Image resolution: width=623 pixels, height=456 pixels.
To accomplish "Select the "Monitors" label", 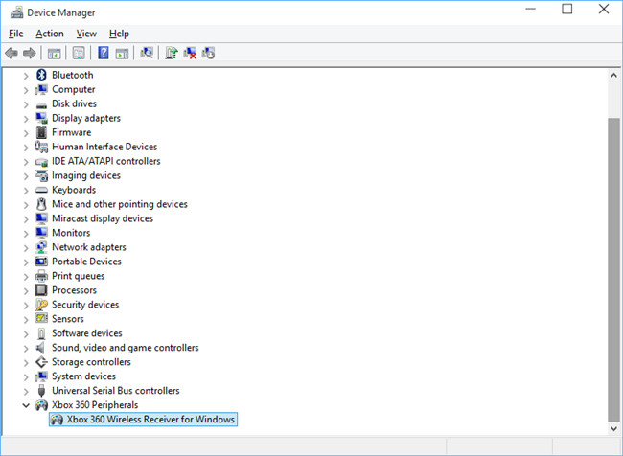I will [x=71, y=233].
